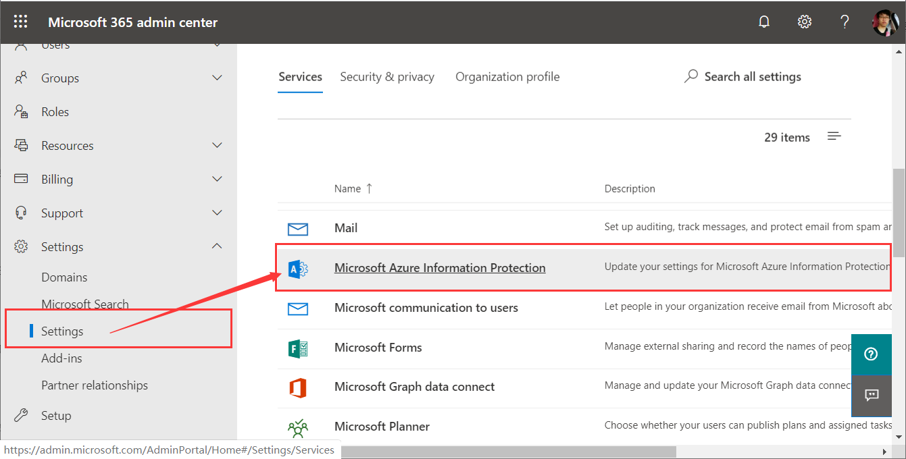Click the Microsoft Graph data connect icon
The height and width of the screenshot is (459, 906).
pyautogui.click(x=298, y=387)
